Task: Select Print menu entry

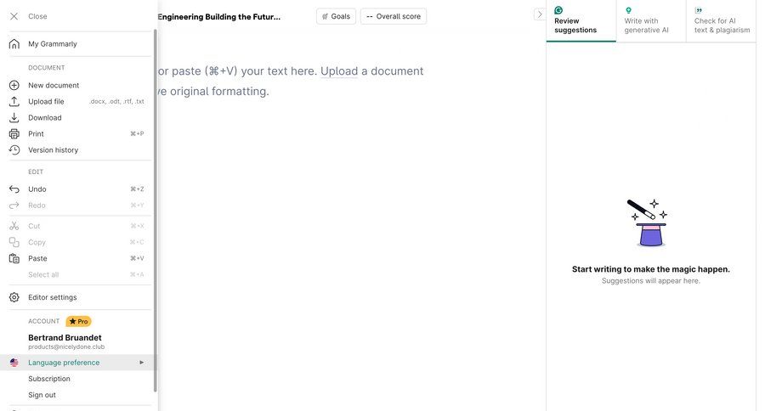Action: [78, 133]
